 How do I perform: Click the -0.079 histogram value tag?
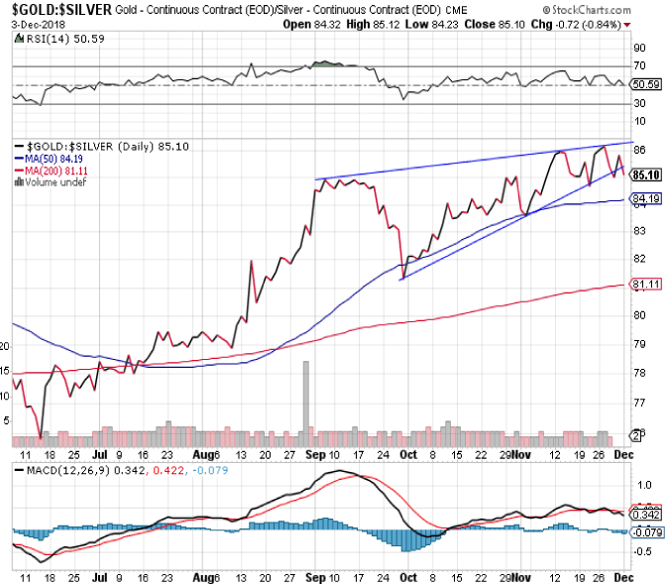pyautogui.click(x=646, y=532)
